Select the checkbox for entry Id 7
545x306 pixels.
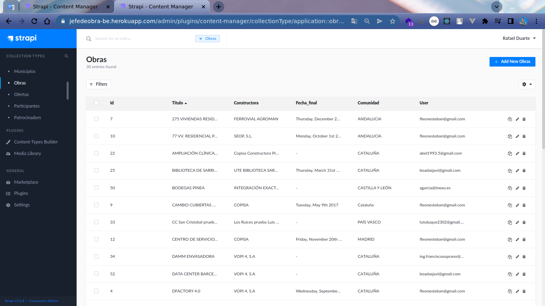[x=96, y=119]
